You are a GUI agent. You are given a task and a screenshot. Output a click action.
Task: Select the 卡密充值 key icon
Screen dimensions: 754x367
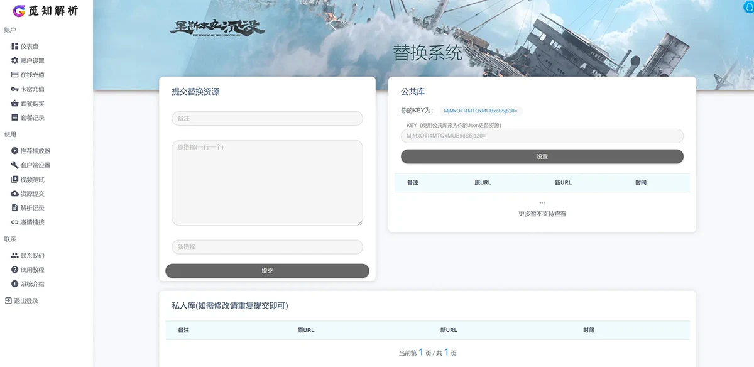coord(15,89)
